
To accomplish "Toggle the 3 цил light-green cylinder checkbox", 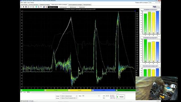I will coord(45,90).
